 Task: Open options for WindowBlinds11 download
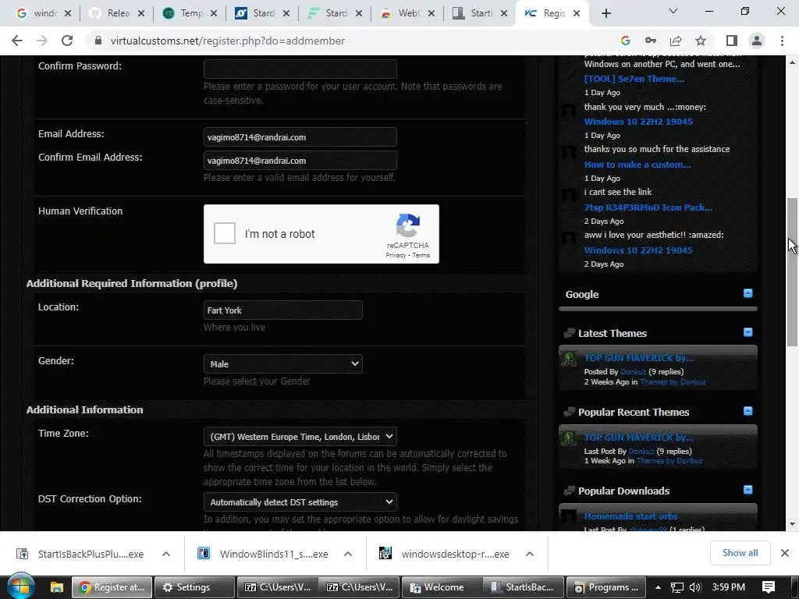[348, 554]
